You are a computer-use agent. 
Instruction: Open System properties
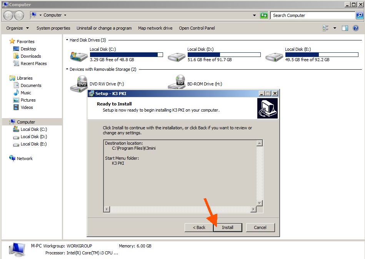pyautogui.click(x=53, y=28)
